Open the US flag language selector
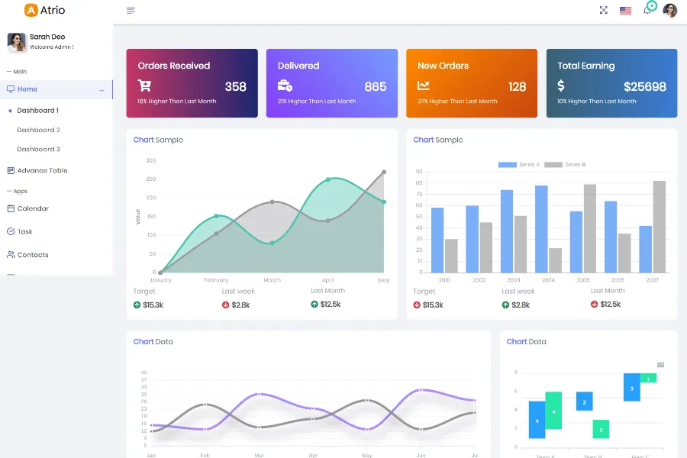The width and height of the screenshot is (687, 458). coord(625,11)
